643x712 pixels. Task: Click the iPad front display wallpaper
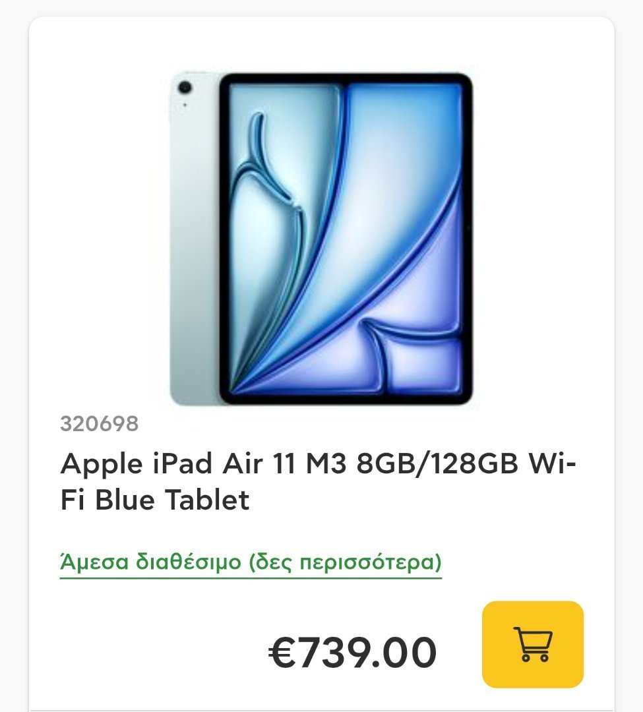pyautogui.click(x=346, y=239)
